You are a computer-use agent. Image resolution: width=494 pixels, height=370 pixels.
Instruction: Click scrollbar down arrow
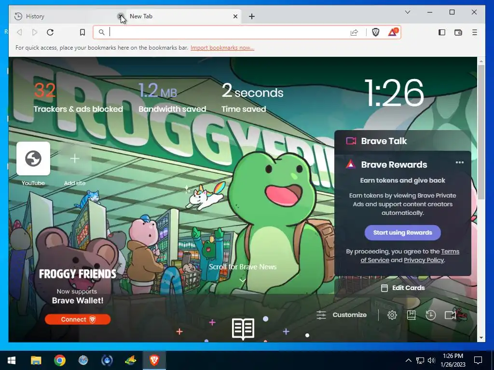481,338
